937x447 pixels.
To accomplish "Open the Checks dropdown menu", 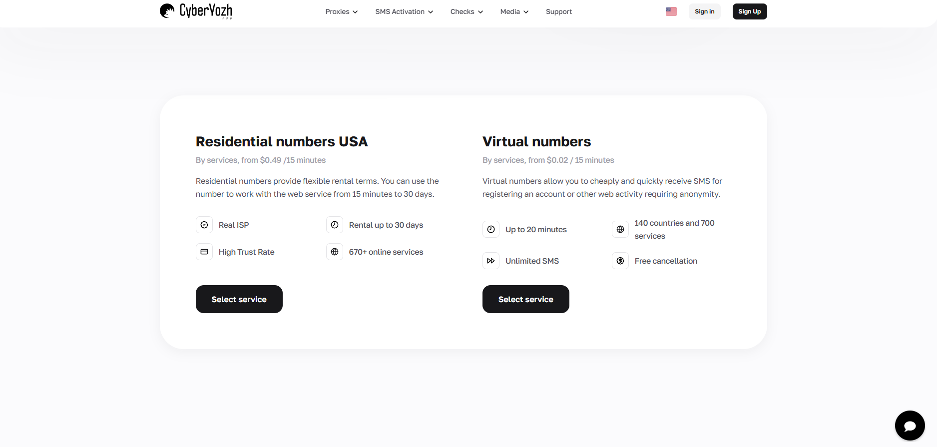I will [467, 11].
